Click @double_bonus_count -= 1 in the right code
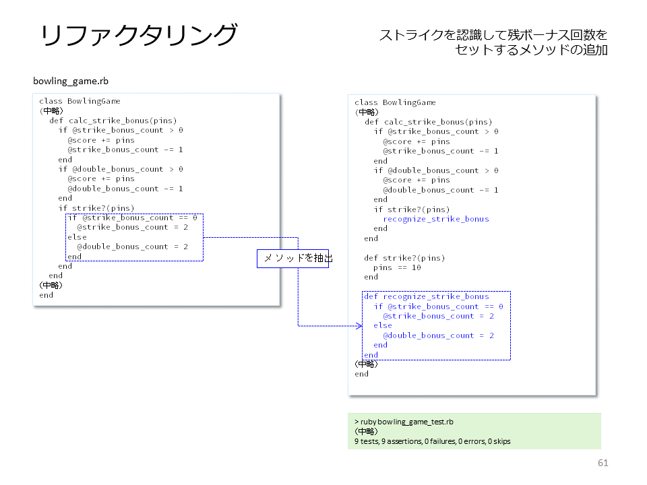 [441, 190]
